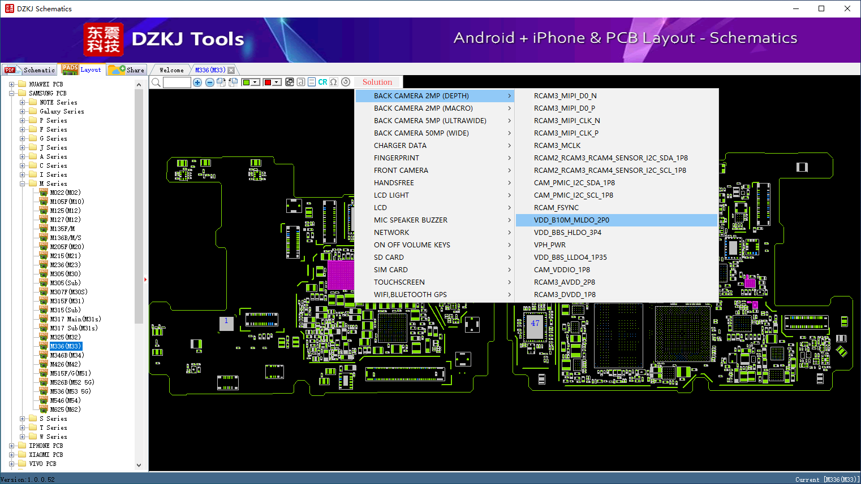
Task: Click the M215(M21) board icon
Action: pos(44,256)
